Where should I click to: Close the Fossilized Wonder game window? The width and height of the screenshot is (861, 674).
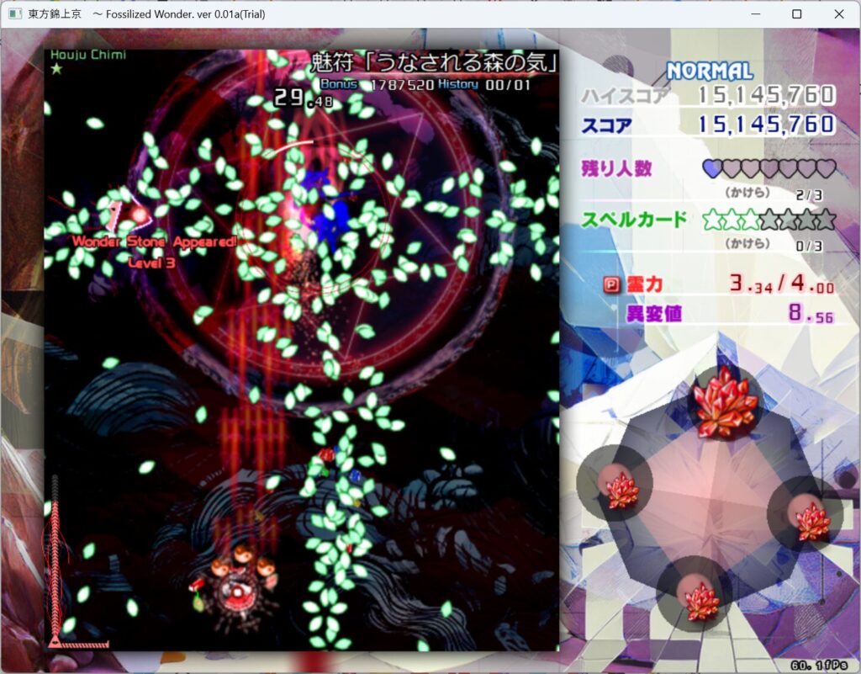click(839, 14)
